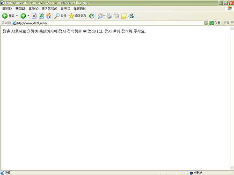Click the 완료 status bar text

click(8, 173)
